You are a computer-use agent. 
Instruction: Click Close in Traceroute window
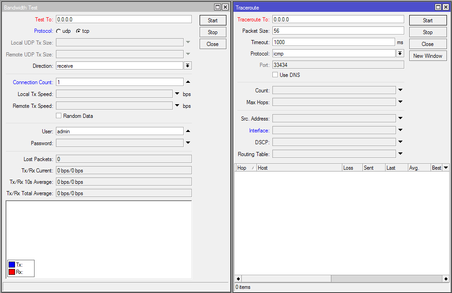[x=428, y=44]
